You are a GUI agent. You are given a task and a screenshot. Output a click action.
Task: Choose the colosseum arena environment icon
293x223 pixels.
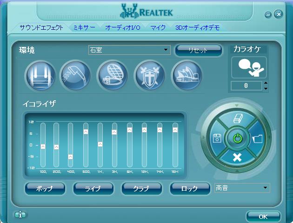coord(112,75)
